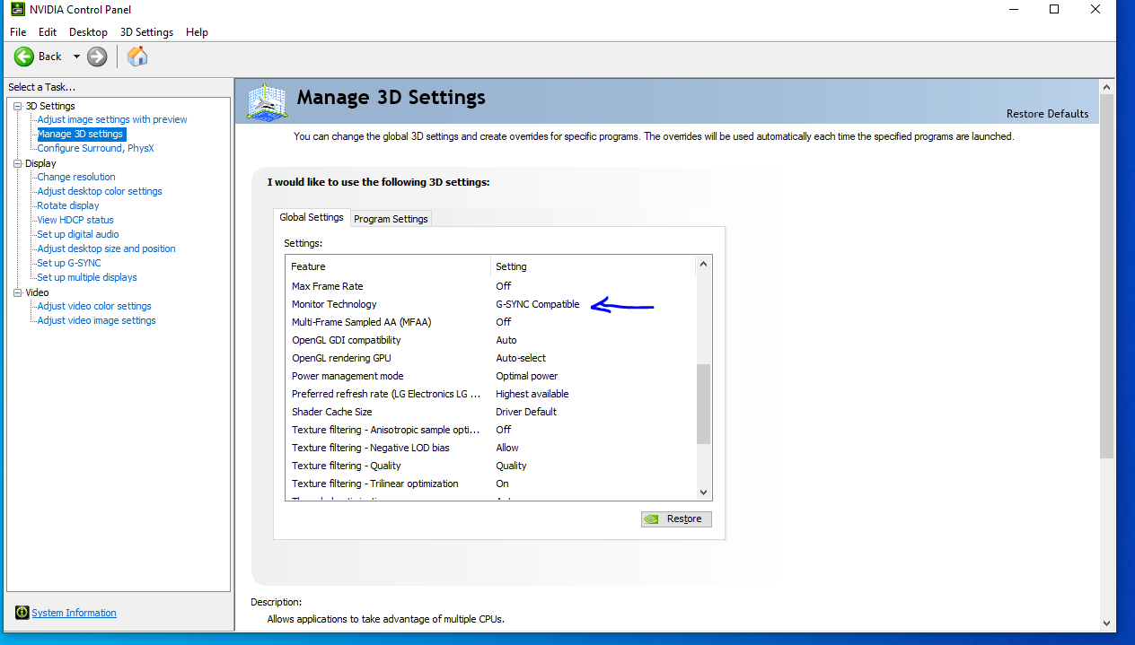This screenshot has width=1135, height=645.
Task: Click settings list scroll down arrow
Action: point(703,492)
